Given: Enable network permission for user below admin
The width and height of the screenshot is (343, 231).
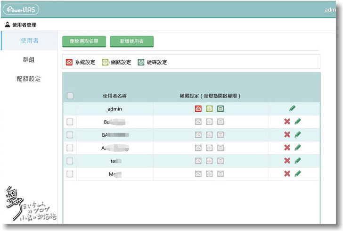Looking at the screenshot, I should pos(210,122).
